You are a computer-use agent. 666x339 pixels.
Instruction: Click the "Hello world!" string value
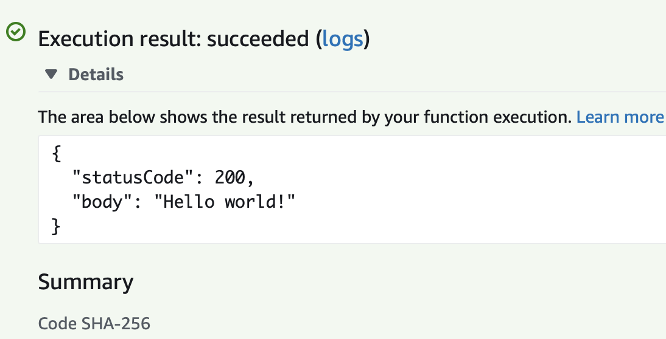225,202
